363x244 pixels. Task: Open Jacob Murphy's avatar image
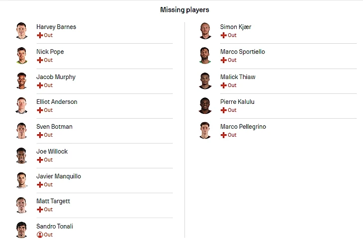[x=21, y=81]
